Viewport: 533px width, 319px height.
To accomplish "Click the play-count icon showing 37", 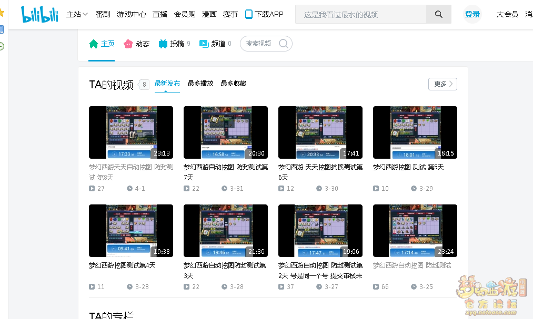I will 281,287.
